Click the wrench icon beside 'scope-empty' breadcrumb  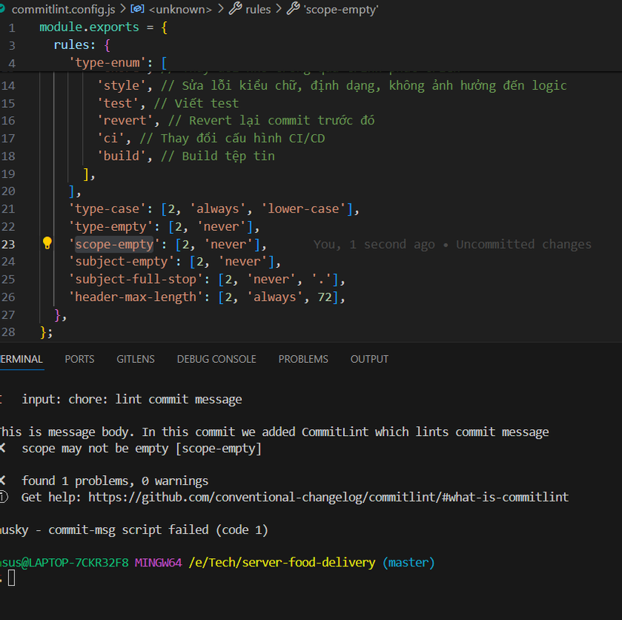coord(293,9)
